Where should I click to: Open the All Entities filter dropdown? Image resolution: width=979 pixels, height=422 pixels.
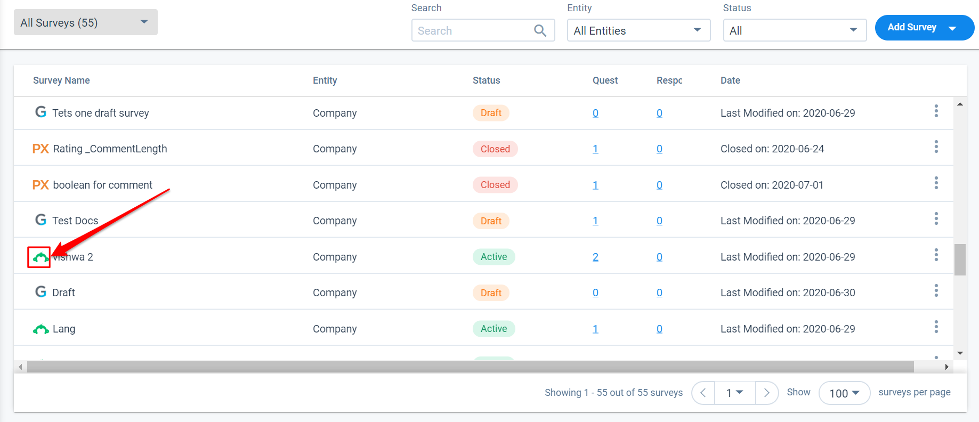point(638,30)
